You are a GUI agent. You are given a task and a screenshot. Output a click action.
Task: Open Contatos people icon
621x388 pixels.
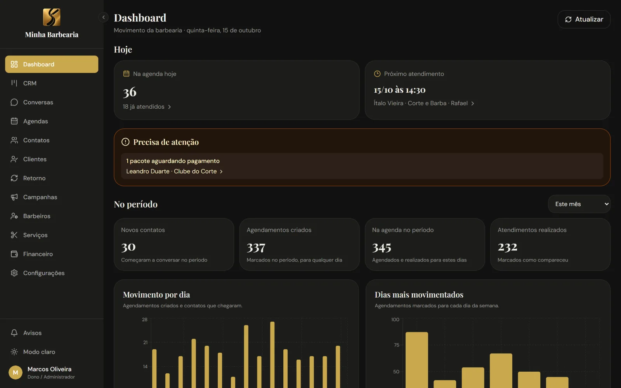tap(14, 140)
